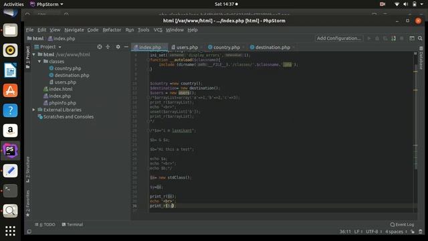Open the Refactor menu
The image size is (428, 241).
112,29
